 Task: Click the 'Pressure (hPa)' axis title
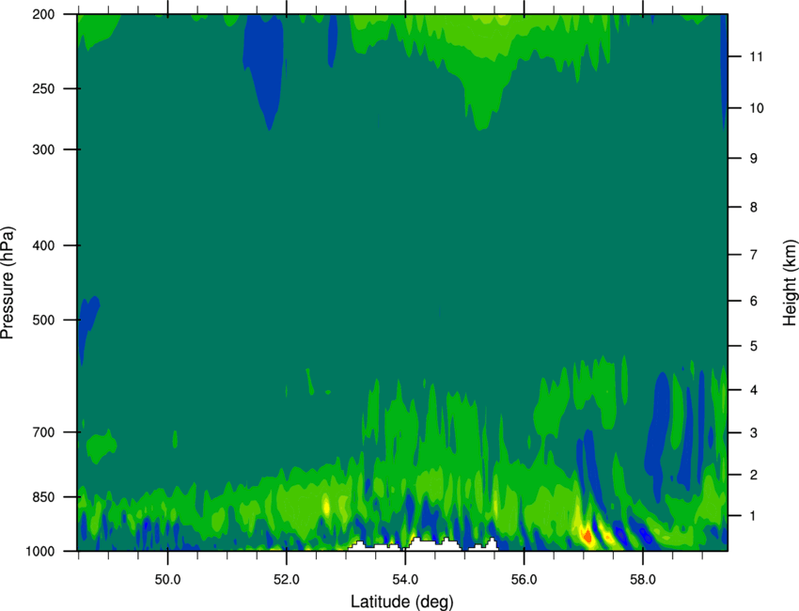[x=8, y=283]
